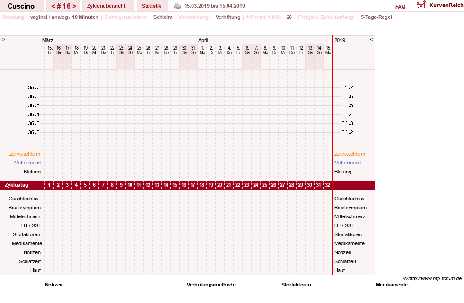The image size is (464, 303).
Task: Select cycle number '< # 16 >' tab
Action: point(64,6)
